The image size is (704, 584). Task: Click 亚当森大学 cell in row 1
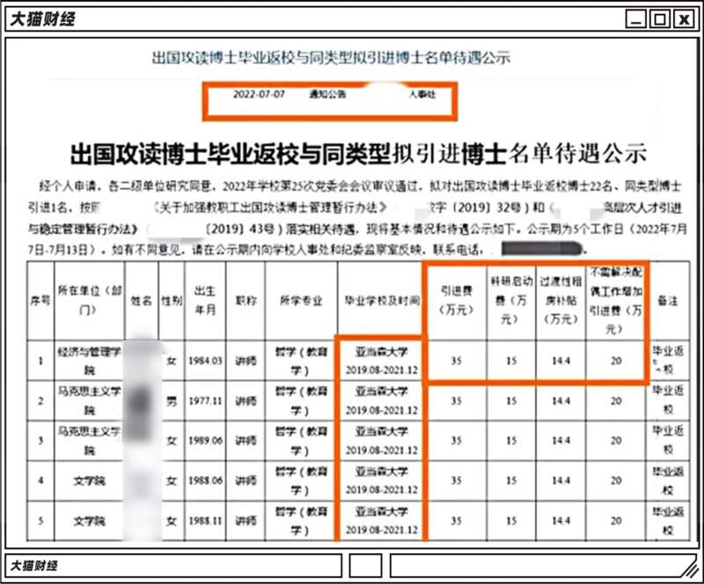[x=382, y=361]
